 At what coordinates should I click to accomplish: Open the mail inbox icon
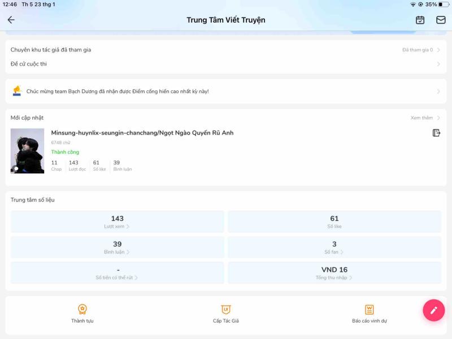click(x=441, y=20)
